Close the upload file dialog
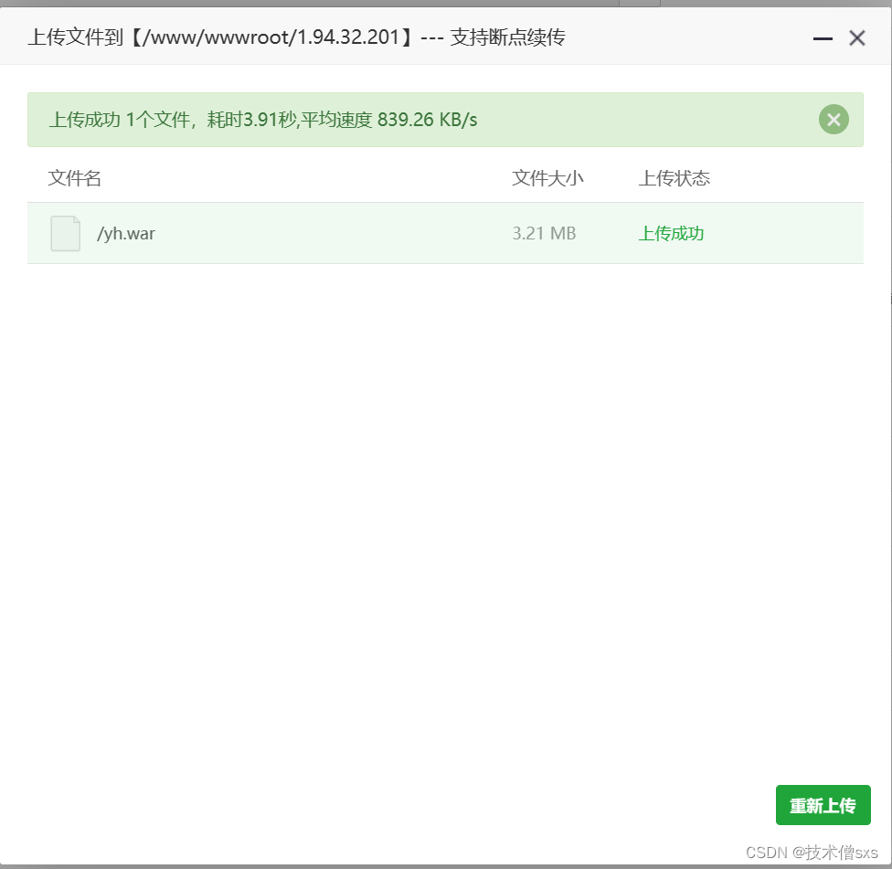 [x=857, y=38]
